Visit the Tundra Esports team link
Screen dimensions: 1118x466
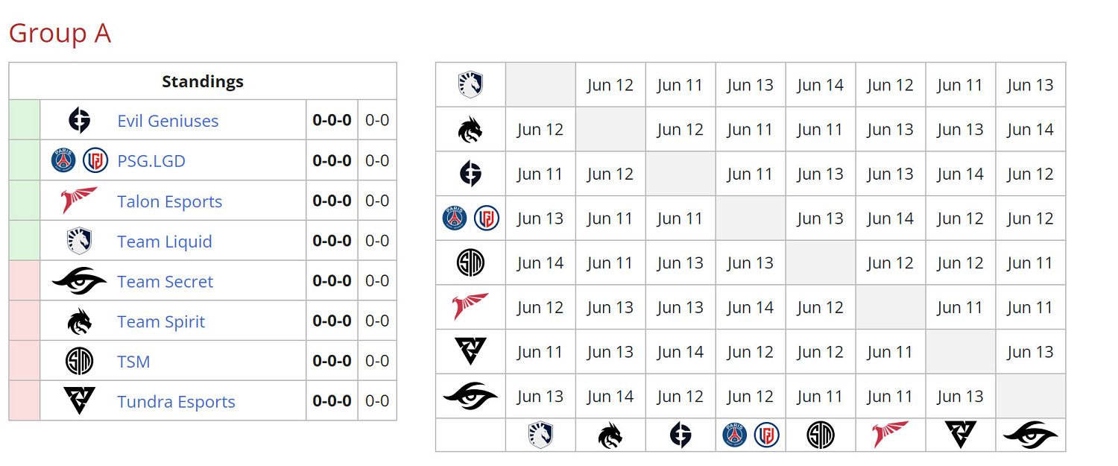click(x=176, y=403)
